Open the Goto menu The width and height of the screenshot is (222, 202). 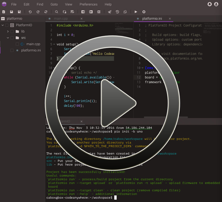coord(54,4)
